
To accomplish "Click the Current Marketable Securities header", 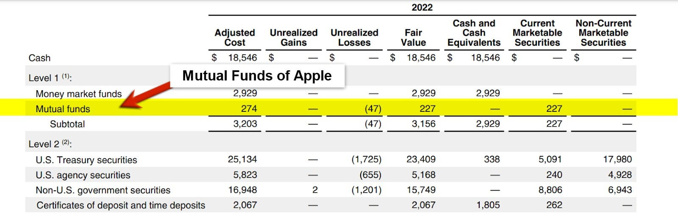I will 537,33.
